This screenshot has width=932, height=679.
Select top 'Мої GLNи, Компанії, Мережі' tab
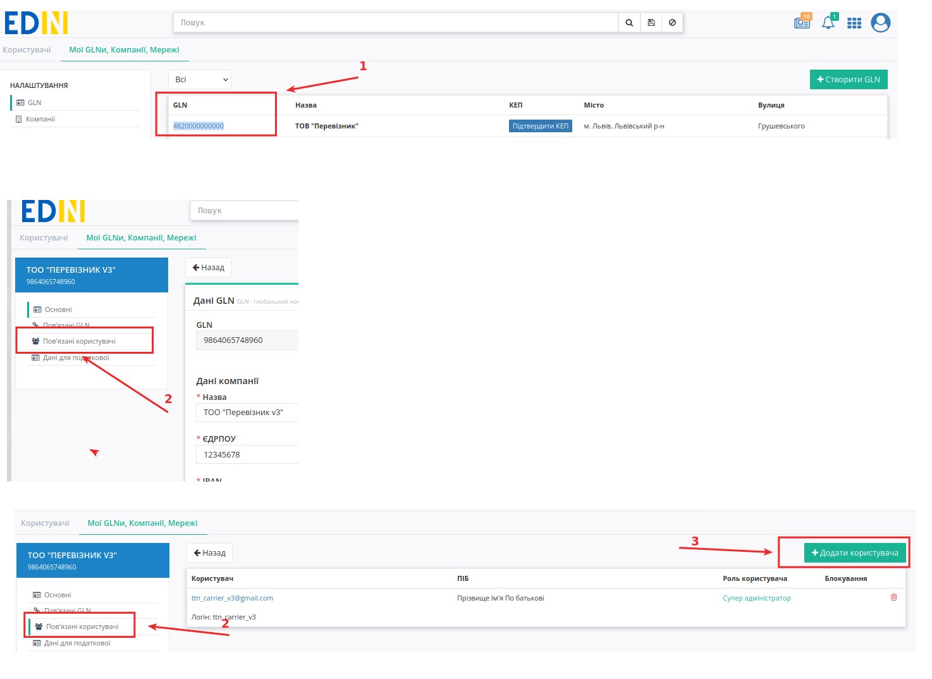(x=124, y=50)
